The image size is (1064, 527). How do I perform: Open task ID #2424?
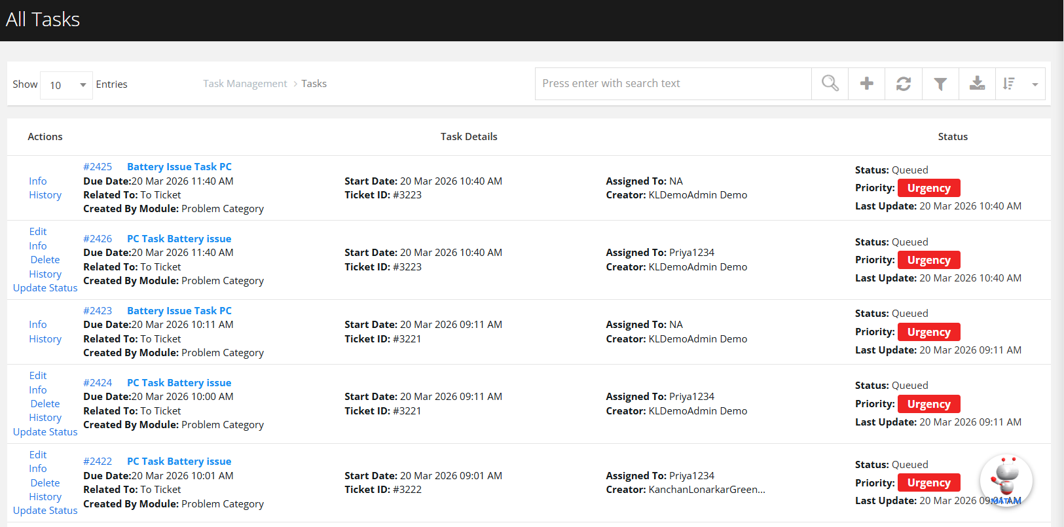coord(98,383)
